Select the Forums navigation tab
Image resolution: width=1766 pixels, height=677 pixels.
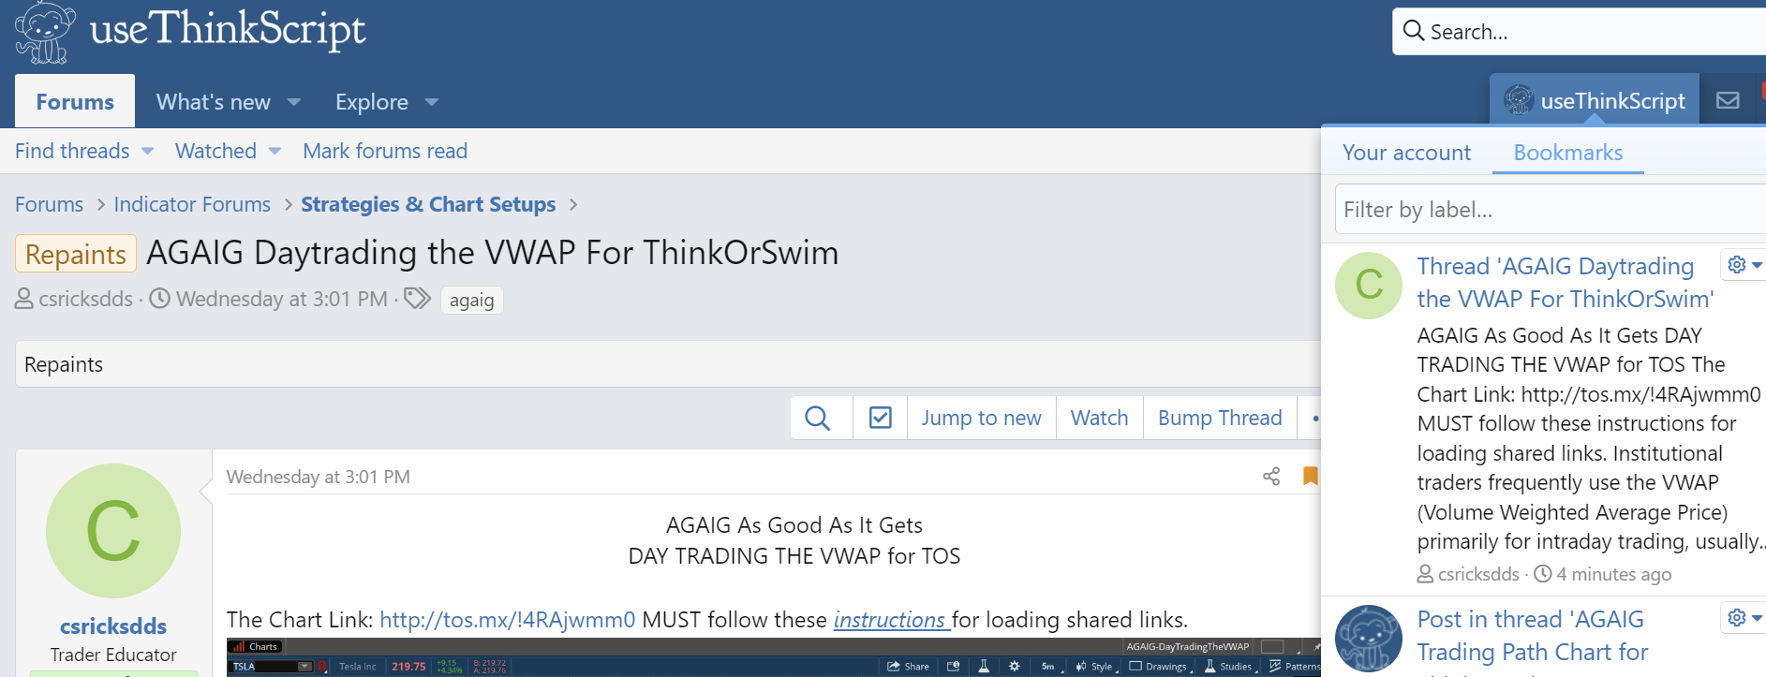(75, 102)
